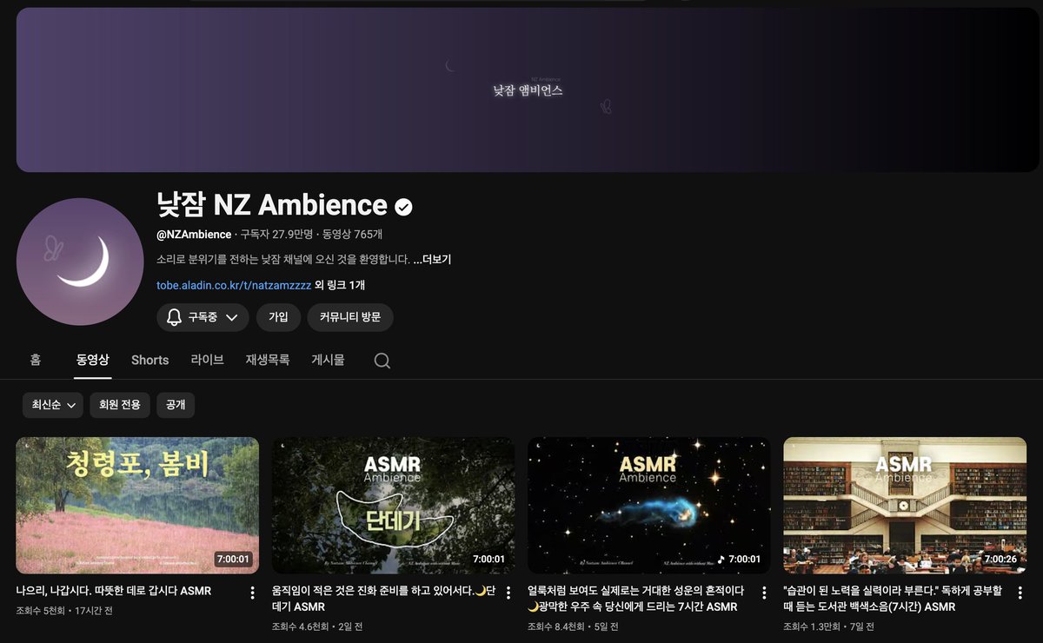
Task: Click the search icon in channel tabs
Action: pos(382,361)
